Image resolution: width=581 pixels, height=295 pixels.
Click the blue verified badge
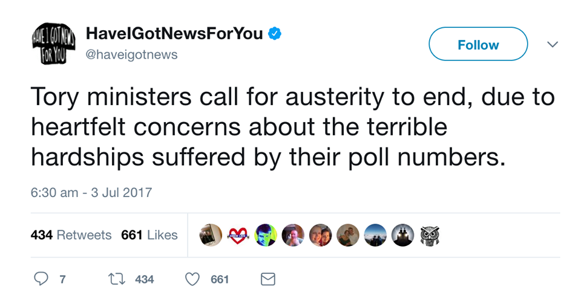coord(275,34)
